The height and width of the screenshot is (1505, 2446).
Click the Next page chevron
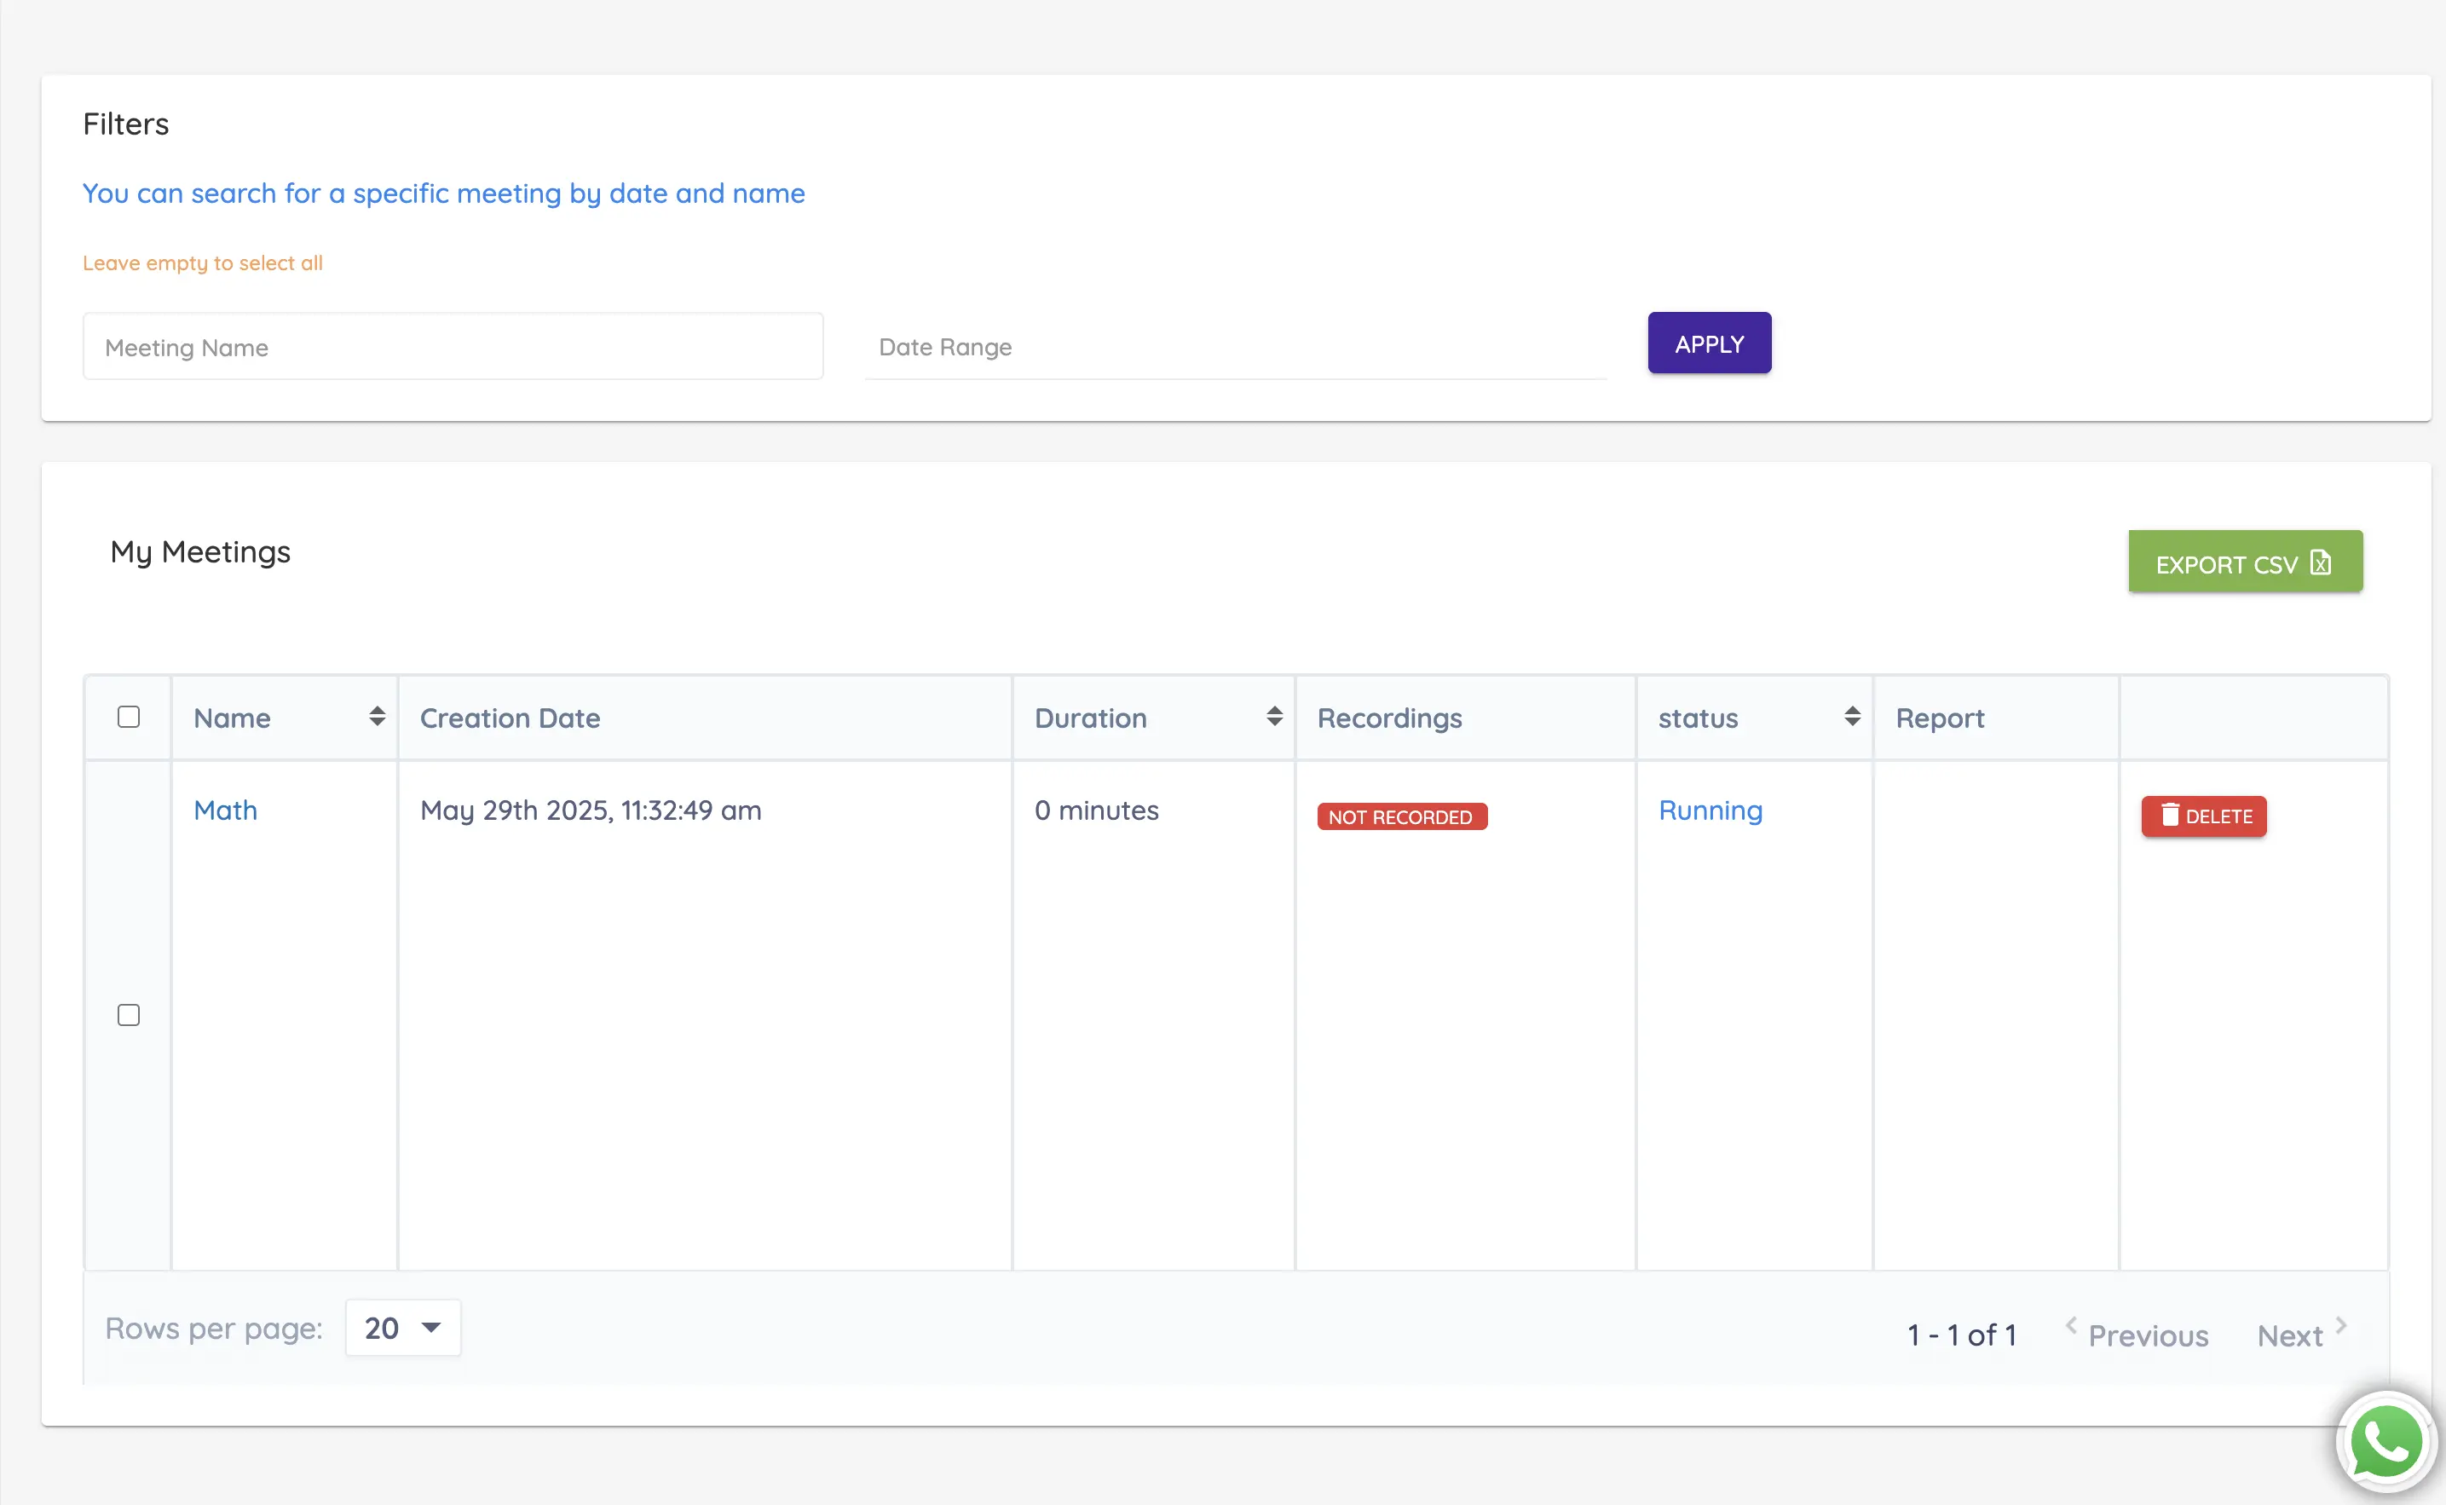pyautogui.click(x=2341, y=1325)
